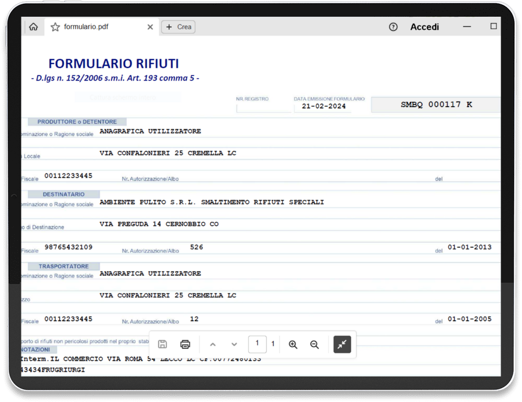
Task: Open the help question mark icon
Action: coord(393,27)
